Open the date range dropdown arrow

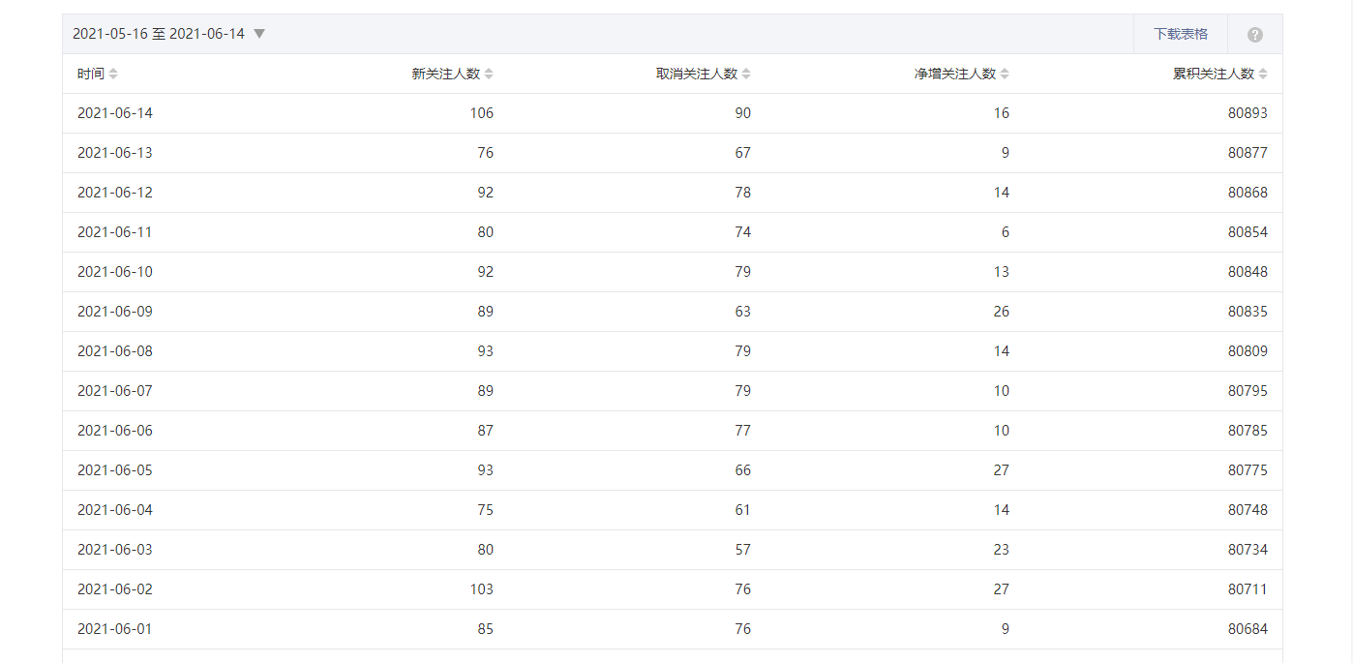coord(259,34)
